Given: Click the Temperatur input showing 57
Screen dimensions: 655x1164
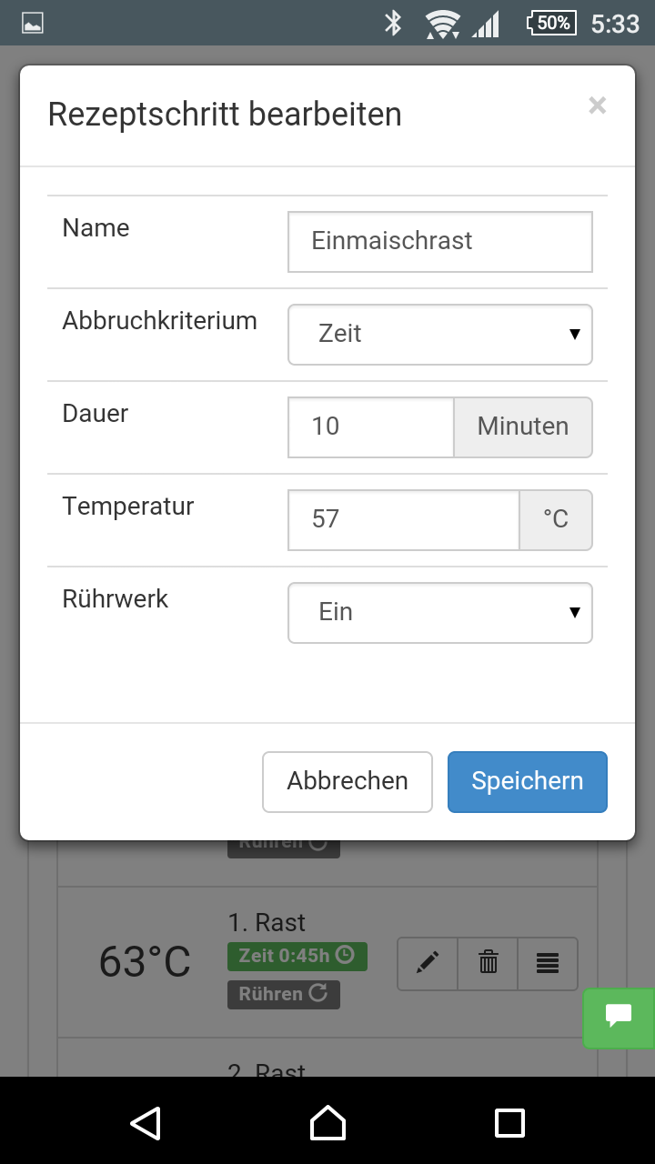Looking at the screenshot, I should [x=404, y=519].
